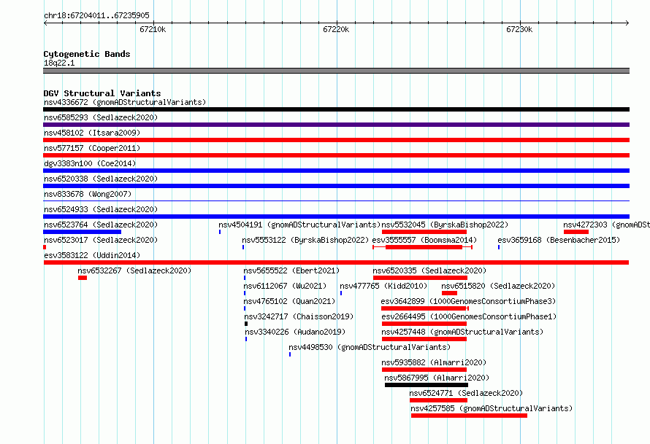Click the esv3642899 1000GenomesConsortiumPhase3 label
Image resolution: width=650 pixels, height=444 pixels.
tap(468, 301)
